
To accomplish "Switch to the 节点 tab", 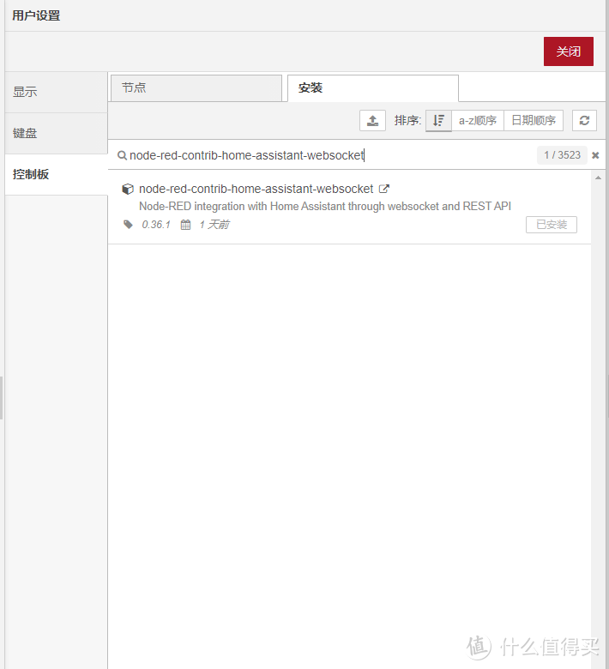I will pyautogui.click(x=196, y=88).
